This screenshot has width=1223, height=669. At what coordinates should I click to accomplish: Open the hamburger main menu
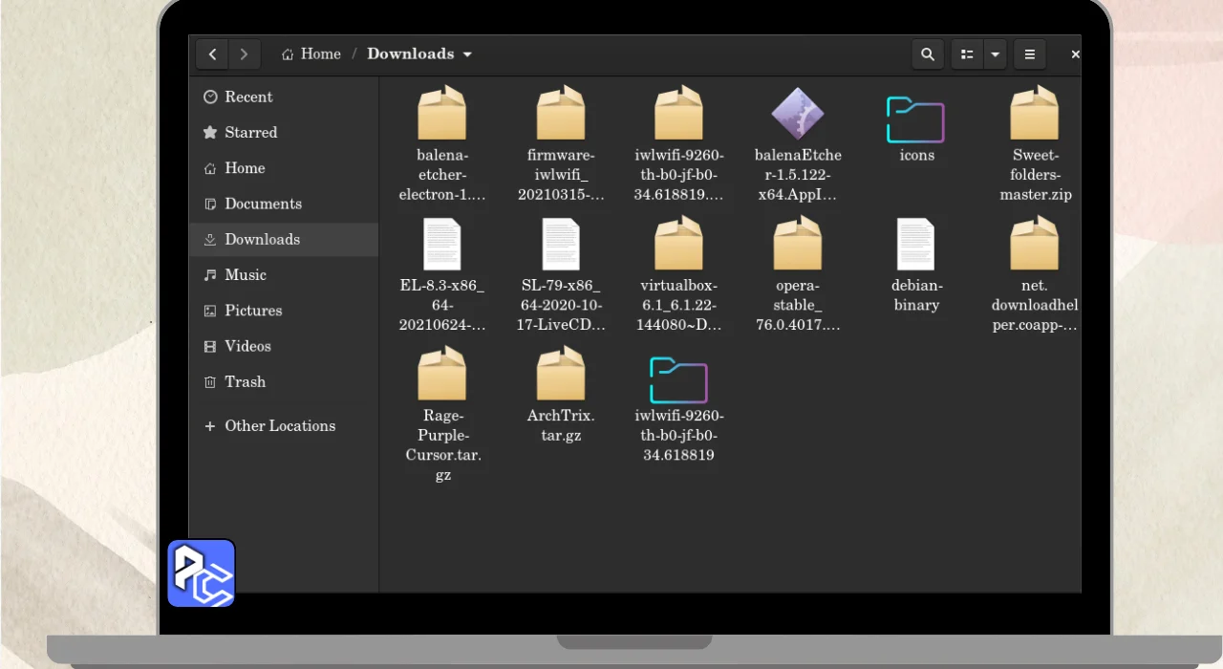tap(1029, 54)
